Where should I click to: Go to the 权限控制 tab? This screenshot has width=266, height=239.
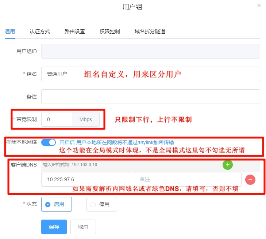109,31
